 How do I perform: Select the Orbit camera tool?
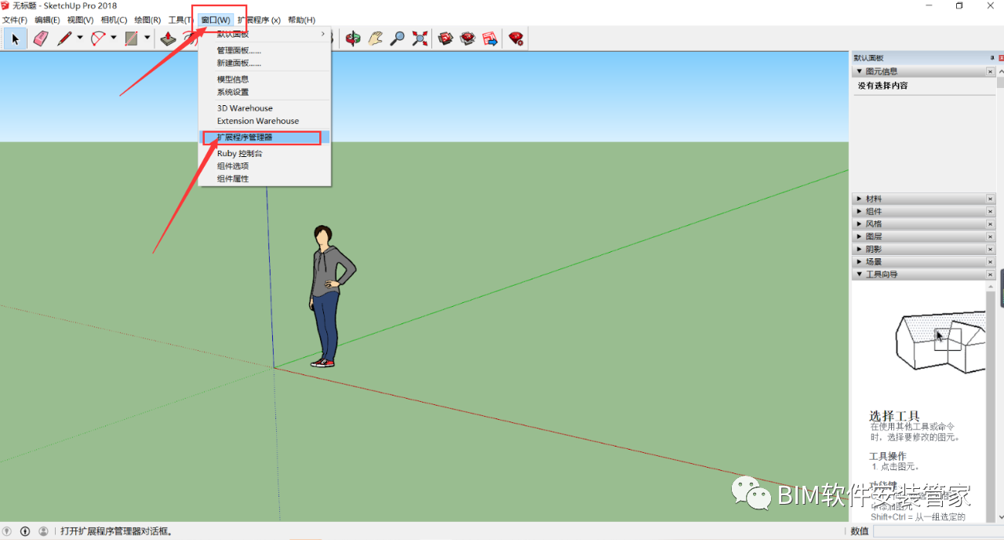353,38
